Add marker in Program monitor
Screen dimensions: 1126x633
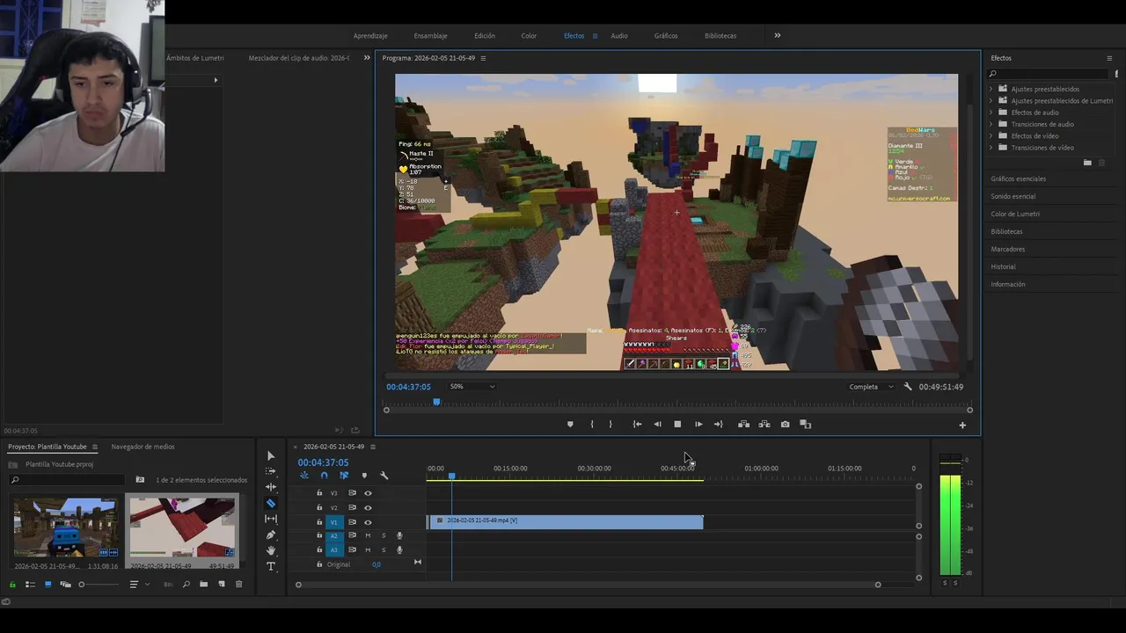(570, 425)
